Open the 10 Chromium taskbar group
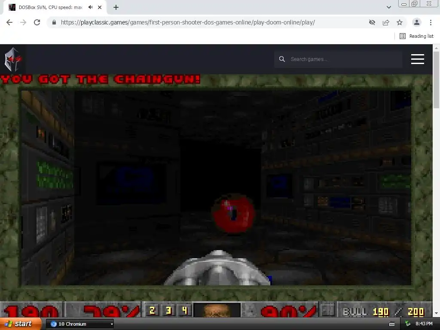The image size is (440, 330). tap(79, 324)
